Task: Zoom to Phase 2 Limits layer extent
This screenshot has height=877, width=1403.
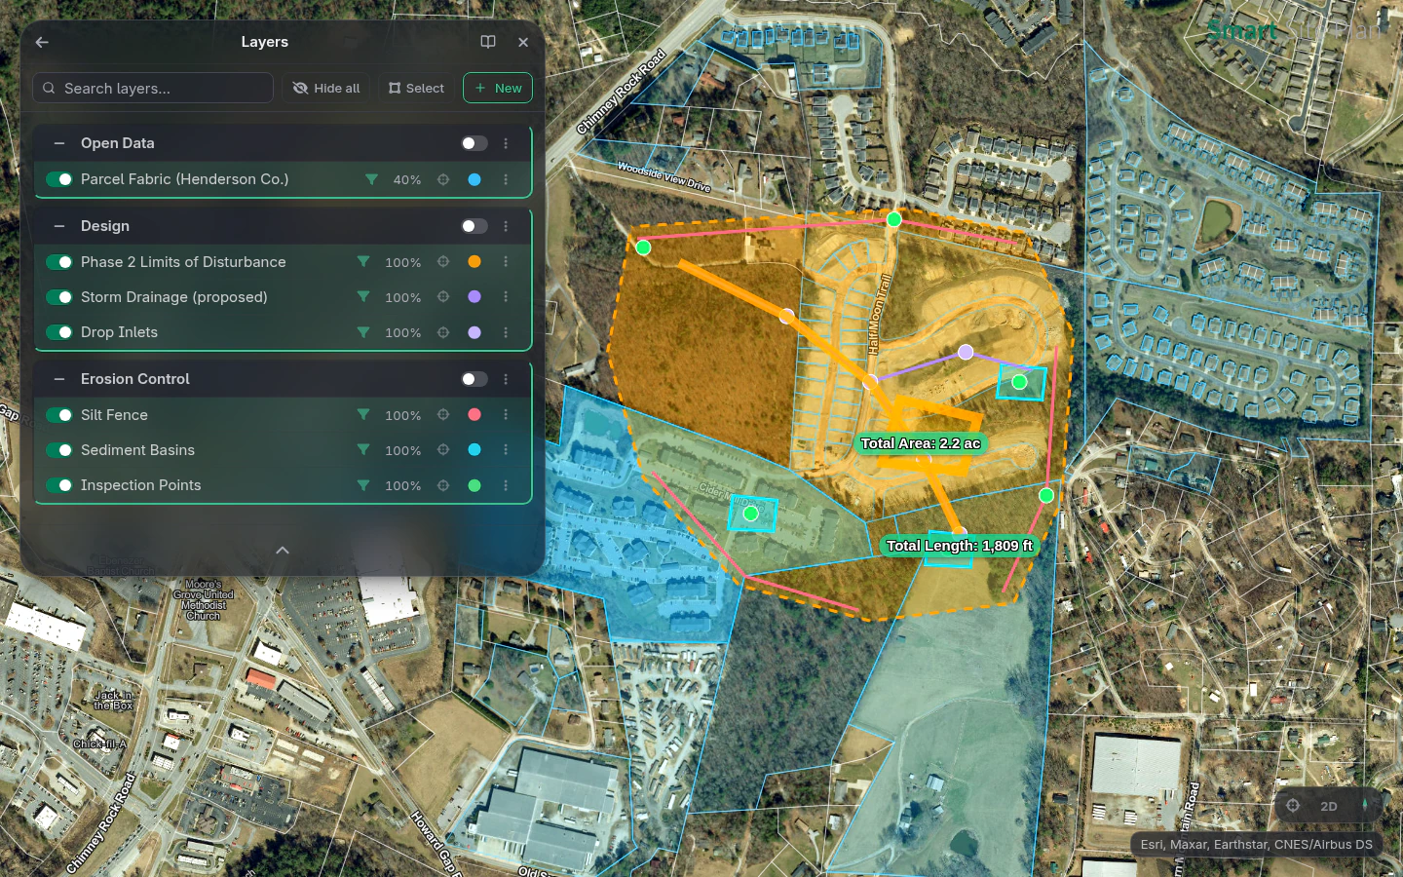Action: [443, 262]
